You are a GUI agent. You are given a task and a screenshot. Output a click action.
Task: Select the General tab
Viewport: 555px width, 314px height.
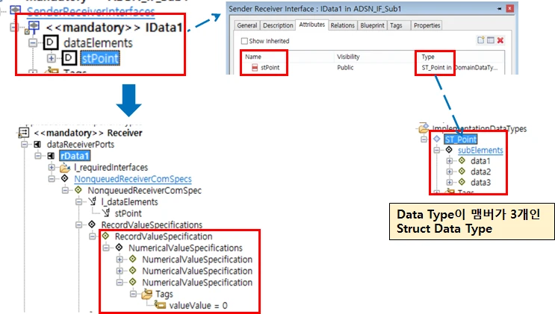click(x=247, y=25)
